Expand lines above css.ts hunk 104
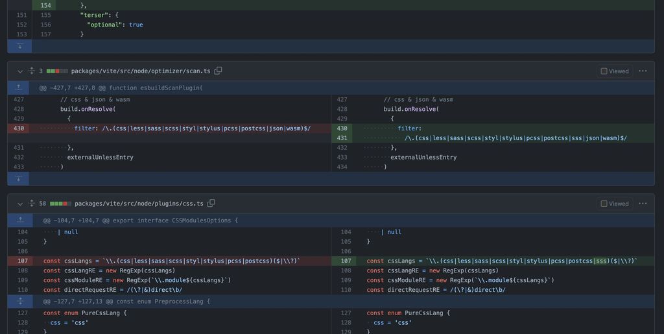 pyautogui.click(x=20, y=220)
